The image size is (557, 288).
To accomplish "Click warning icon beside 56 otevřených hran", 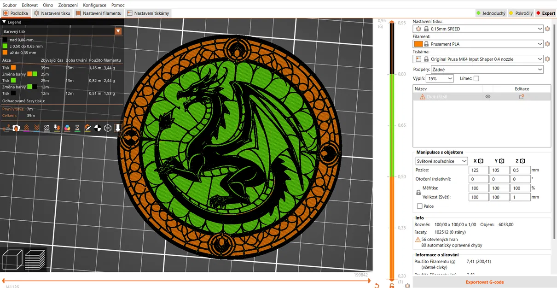I will (418, 240).
